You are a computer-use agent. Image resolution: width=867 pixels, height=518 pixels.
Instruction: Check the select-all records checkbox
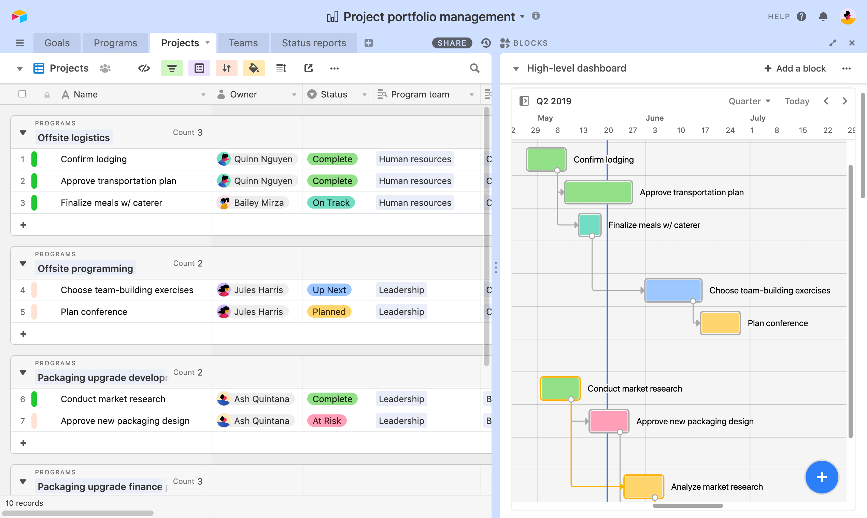[x=22, y=94]
